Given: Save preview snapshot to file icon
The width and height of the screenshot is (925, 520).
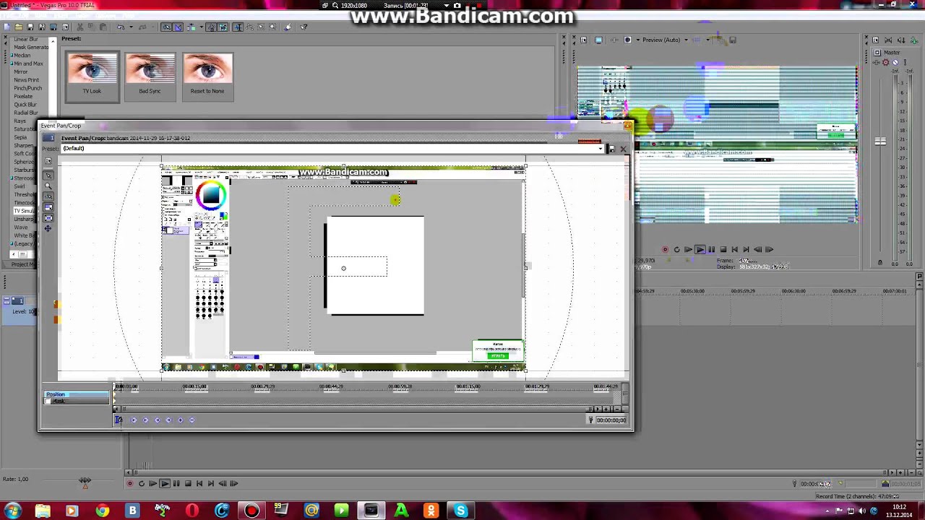Looking at the screenshot, I should tap(733, 40).
